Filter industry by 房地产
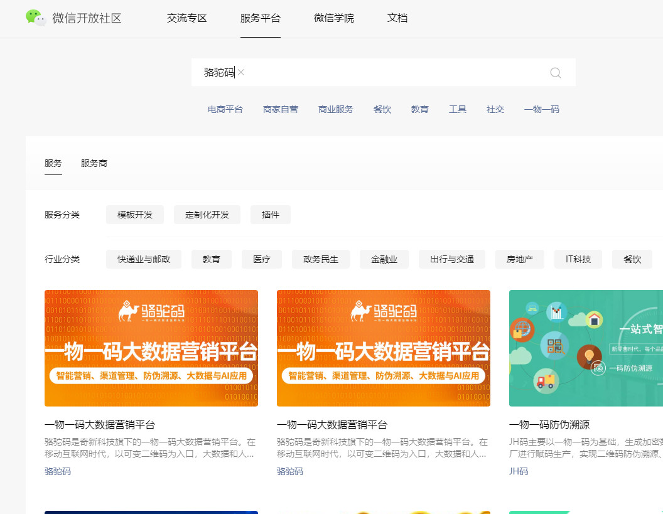 (520, 259)
